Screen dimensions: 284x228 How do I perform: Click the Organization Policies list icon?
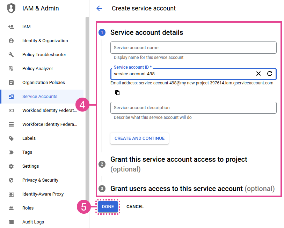coord(11,82)
